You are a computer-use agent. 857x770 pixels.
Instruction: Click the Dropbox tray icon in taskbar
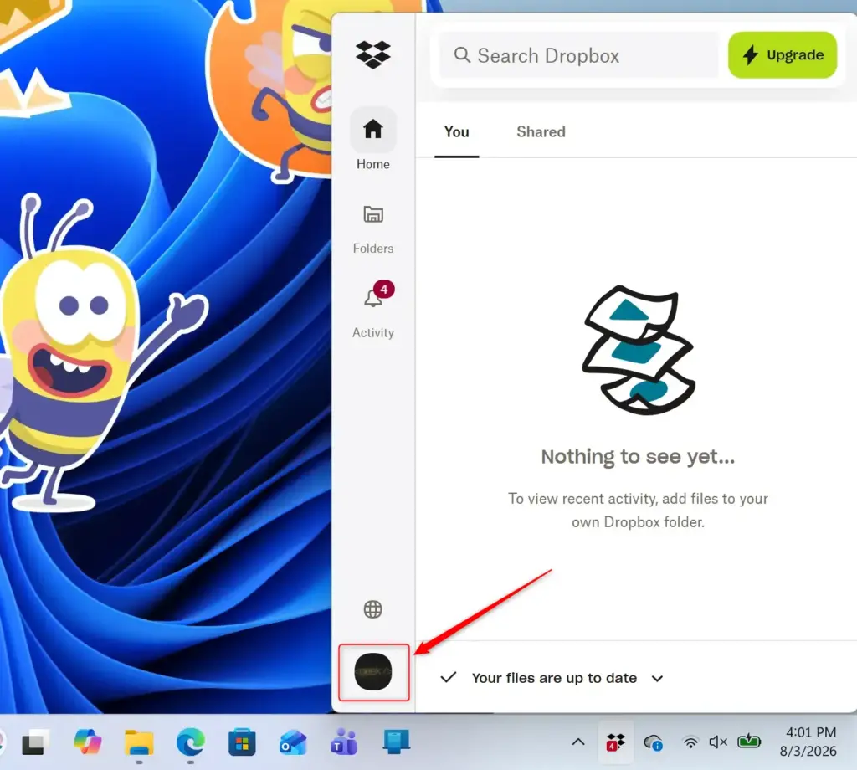[x=615, y=742]
